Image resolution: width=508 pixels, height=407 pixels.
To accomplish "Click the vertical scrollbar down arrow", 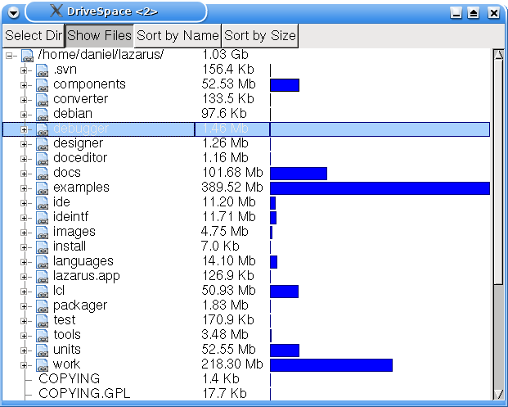I will pos(497,394).
